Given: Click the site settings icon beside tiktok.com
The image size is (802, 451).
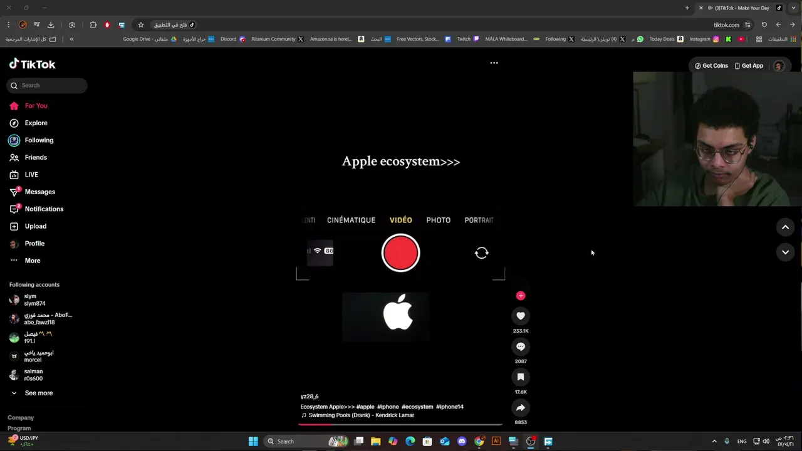Looking at the screenshot, I should (747, 25).
